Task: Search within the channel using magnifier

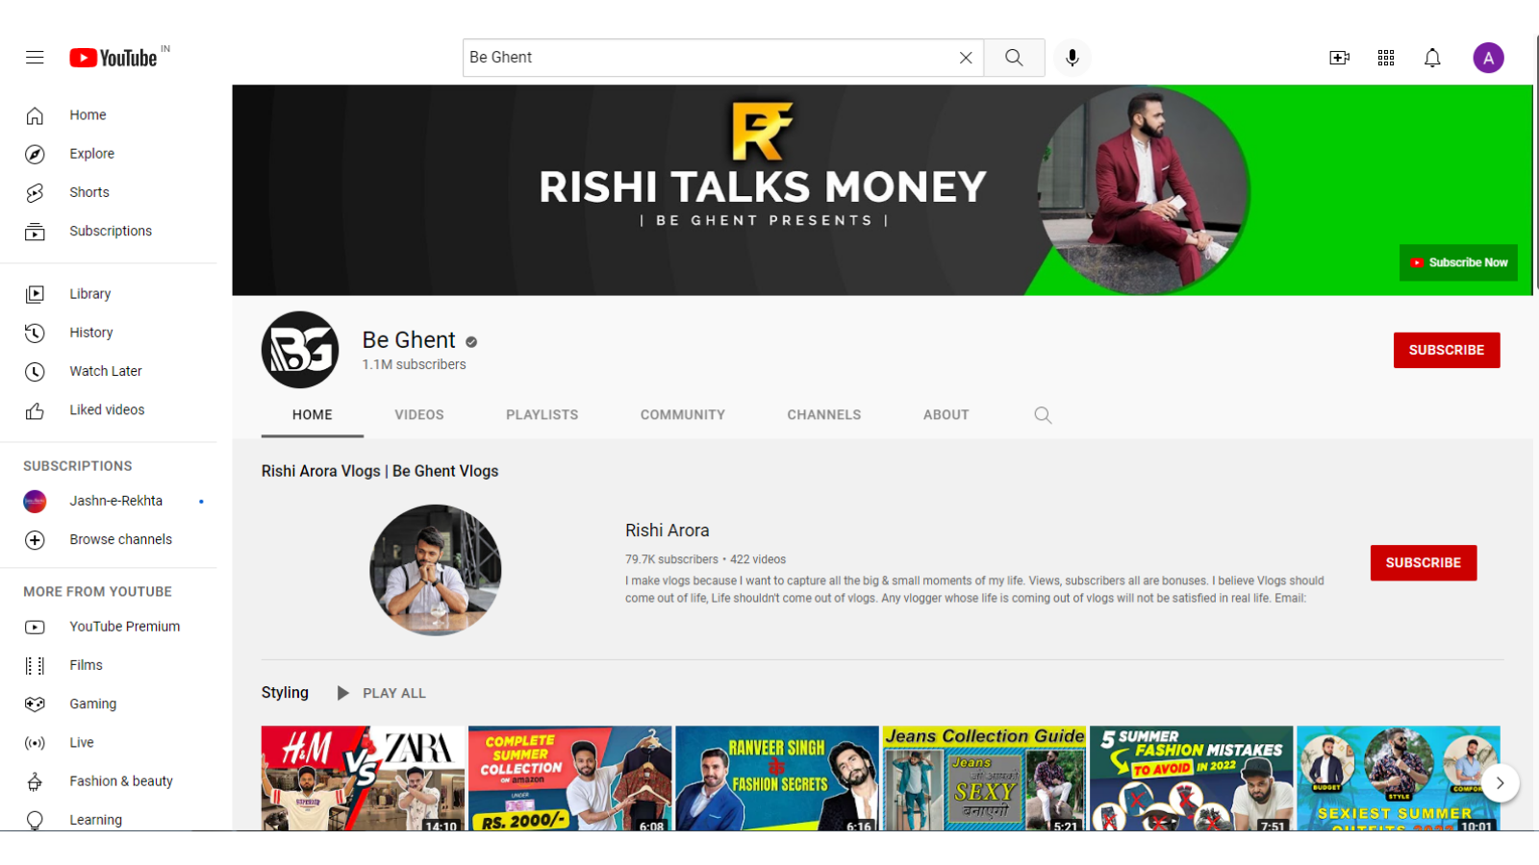Action: pyautogui.click(x=1043, y=415)
